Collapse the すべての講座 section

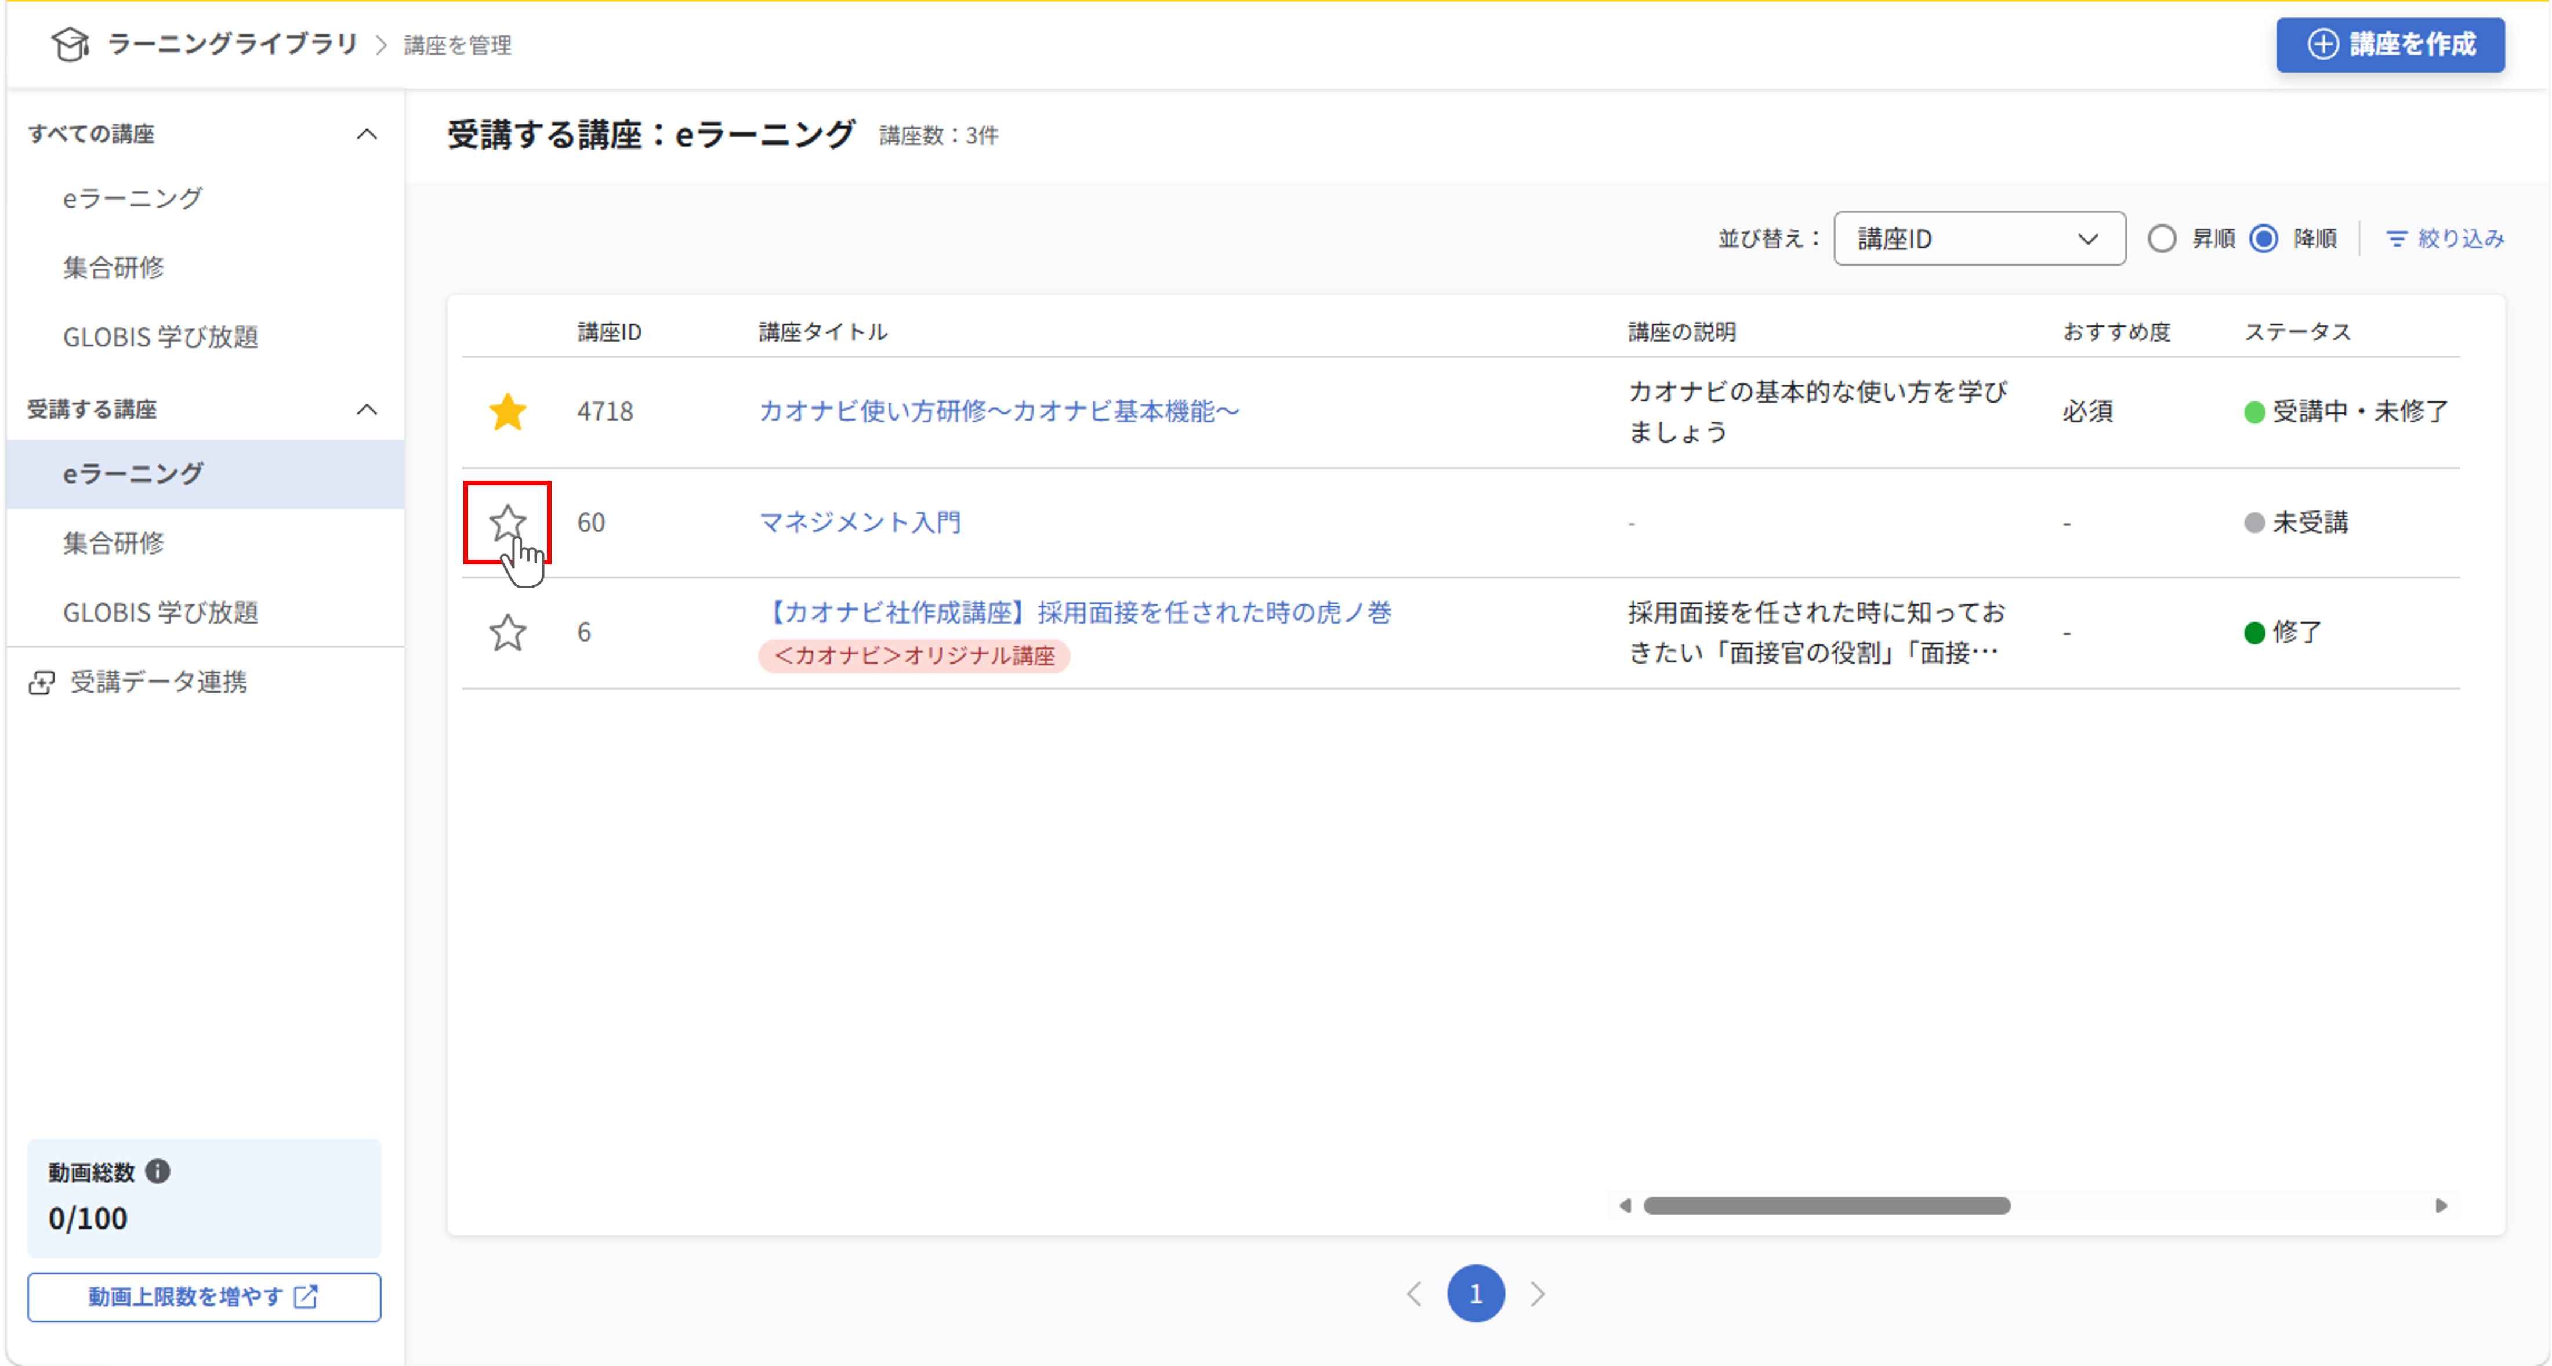(367, 134)
